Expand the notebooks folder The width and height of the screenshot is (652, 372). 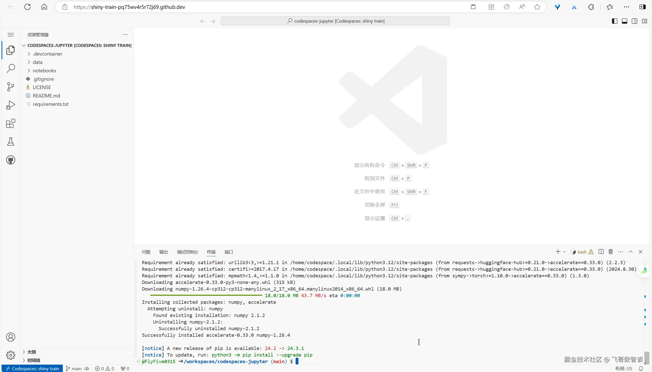coord(44,71)
